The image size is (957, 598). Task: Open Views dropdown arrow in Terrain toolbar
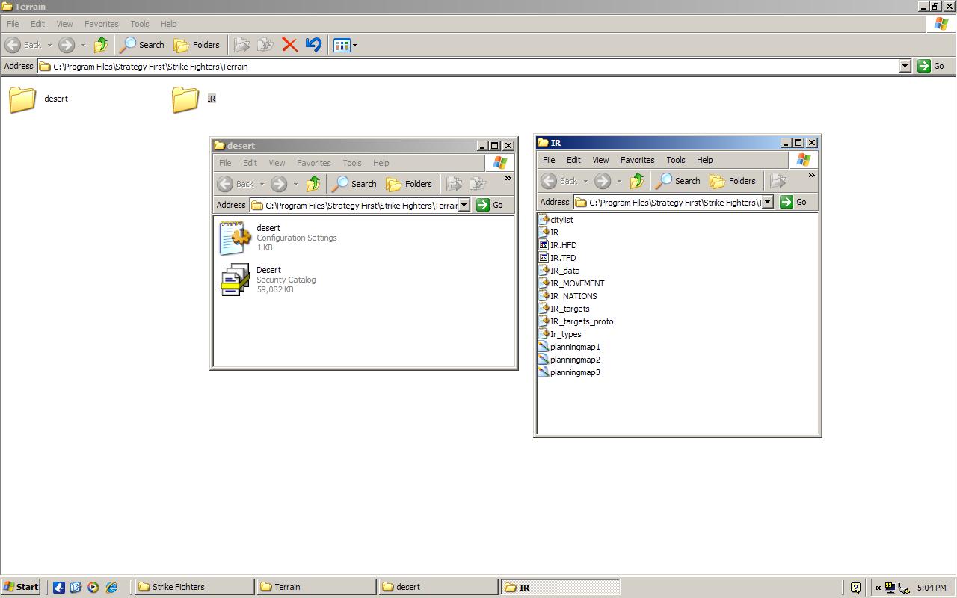tap(354, 45)
